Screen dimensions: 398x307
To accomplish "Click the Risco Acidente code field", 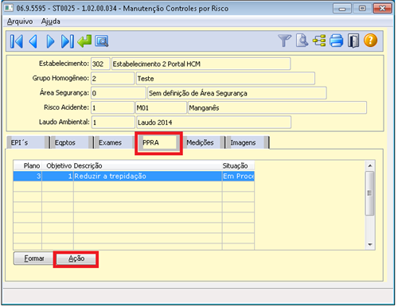I will pyautogui.click(x=113, y=107).
